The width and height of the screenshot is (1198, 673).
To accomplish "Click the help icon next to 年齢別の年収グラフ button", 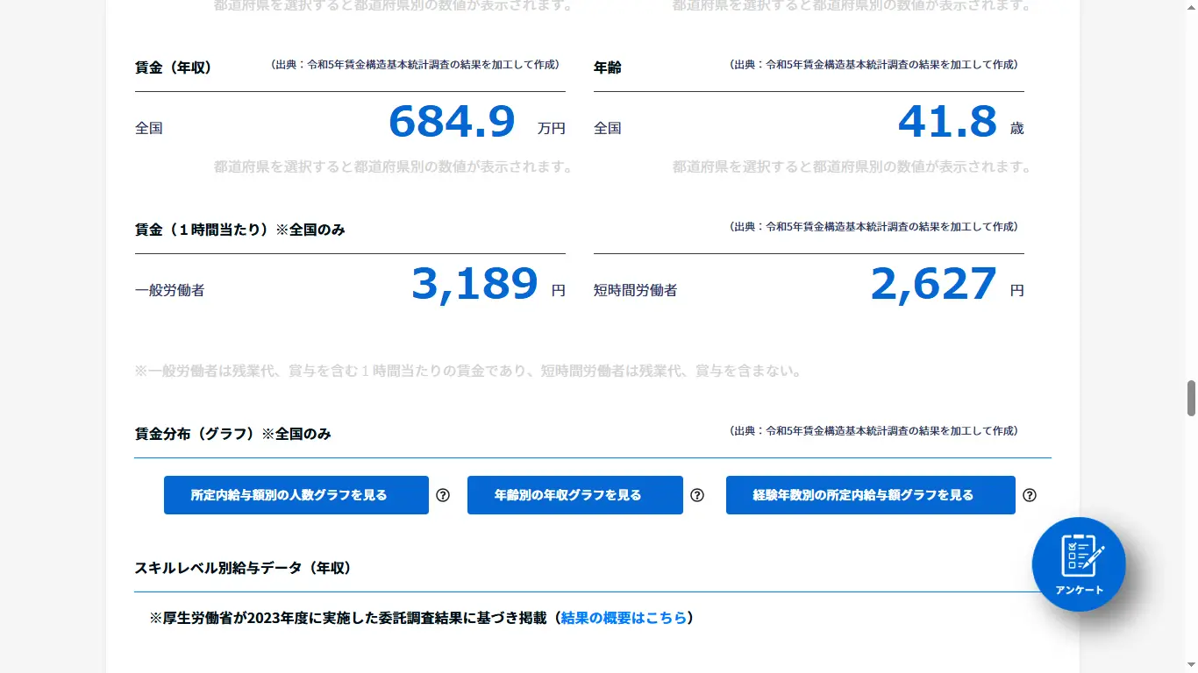I will (x=697, y=495).
